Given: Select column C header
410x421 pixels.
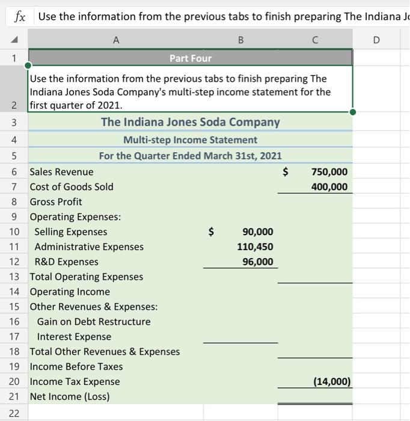Looking at the screenshot, I should click(315, 40).
